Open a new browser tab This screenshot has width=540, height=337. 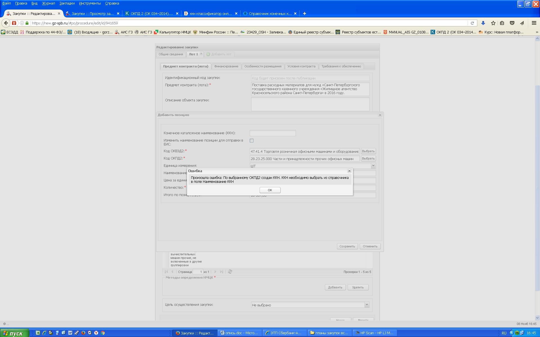point(304,13)
